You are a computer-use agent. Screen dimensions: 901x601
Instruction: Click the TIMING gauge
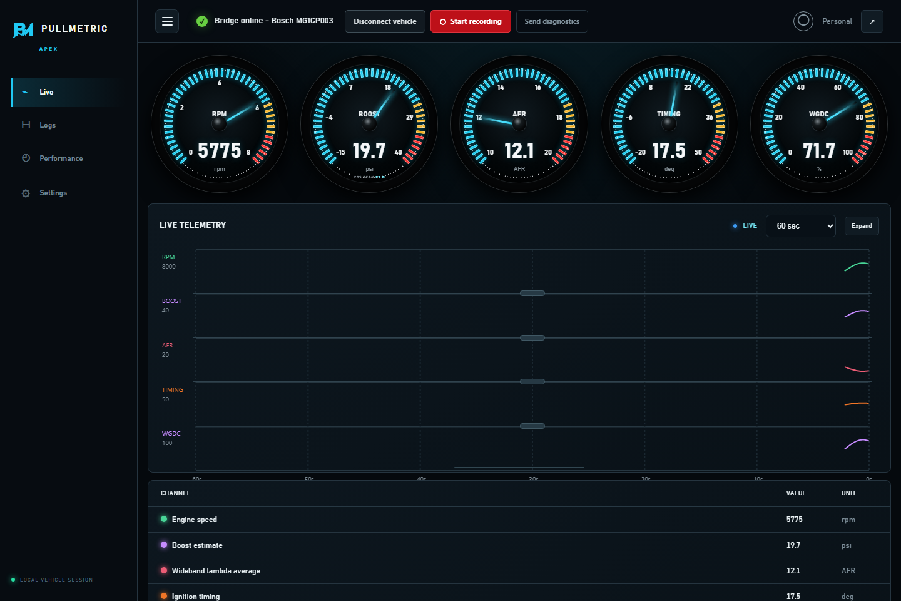669,124
